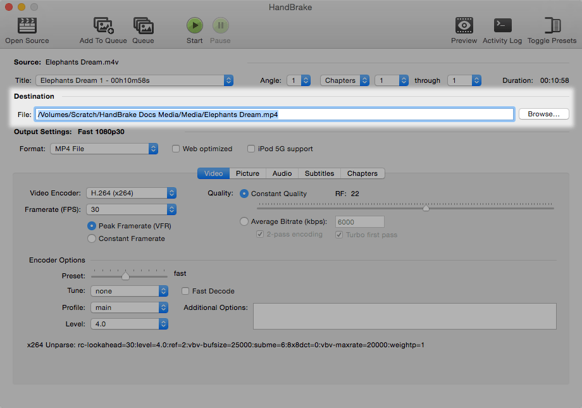This screenshot has height=408, width=582.
Task: Show the Activity Log terminal icon
Action: point(502,26)
